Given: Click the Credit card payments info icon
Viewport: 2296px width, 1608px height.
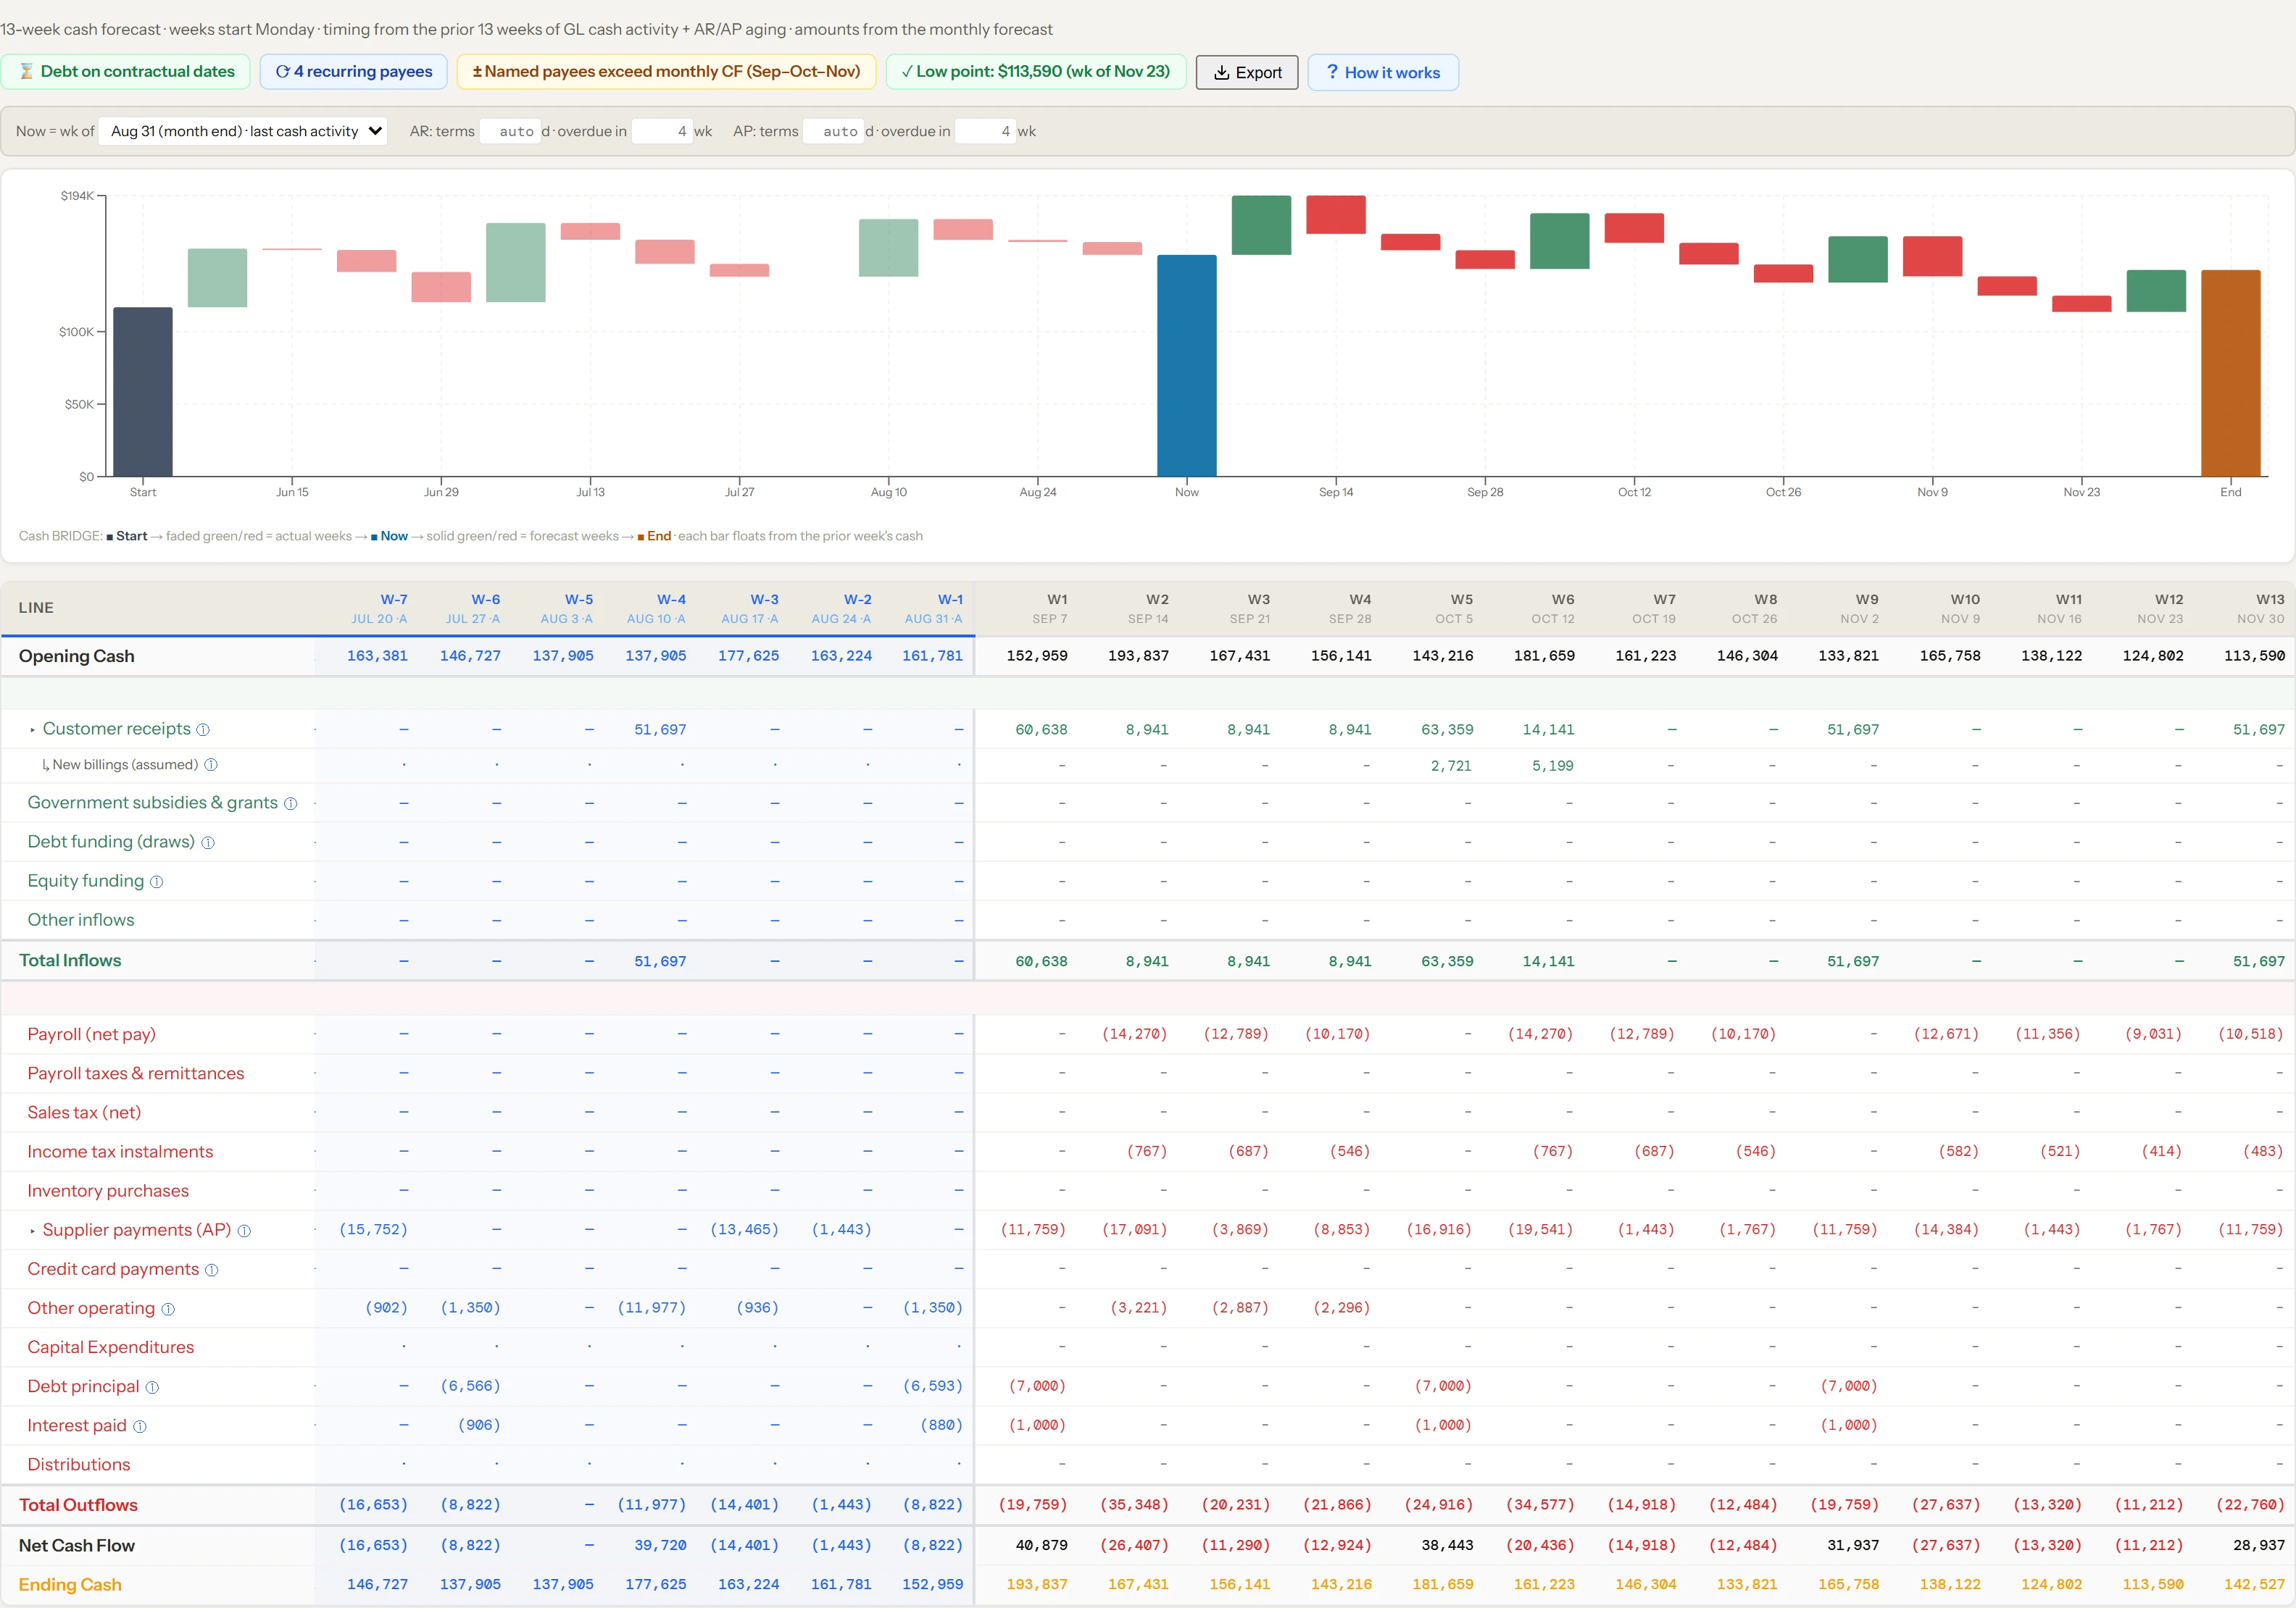Looking at the screenshot, I should pyautogui.click(x=212, y=1270).
